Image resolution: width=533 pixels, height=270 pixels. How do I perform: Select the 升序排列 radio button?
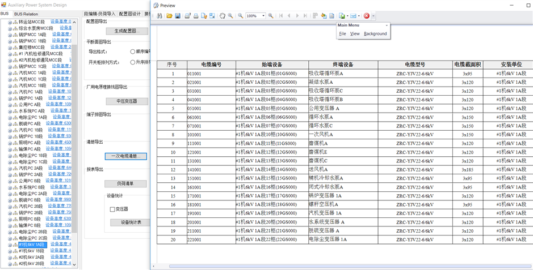click(x=133, y=62)
